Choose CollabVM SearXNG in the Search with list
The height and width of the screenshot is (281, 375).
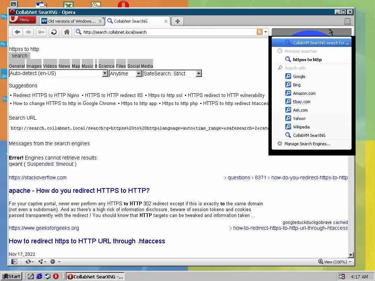point(312,135)
